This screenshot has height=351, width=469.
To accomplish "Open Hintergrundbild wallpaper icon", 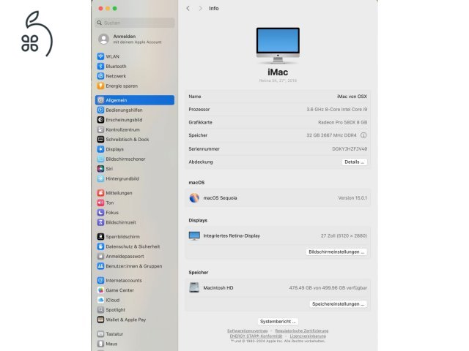I will pyautogui.click(x=101, y=178).
